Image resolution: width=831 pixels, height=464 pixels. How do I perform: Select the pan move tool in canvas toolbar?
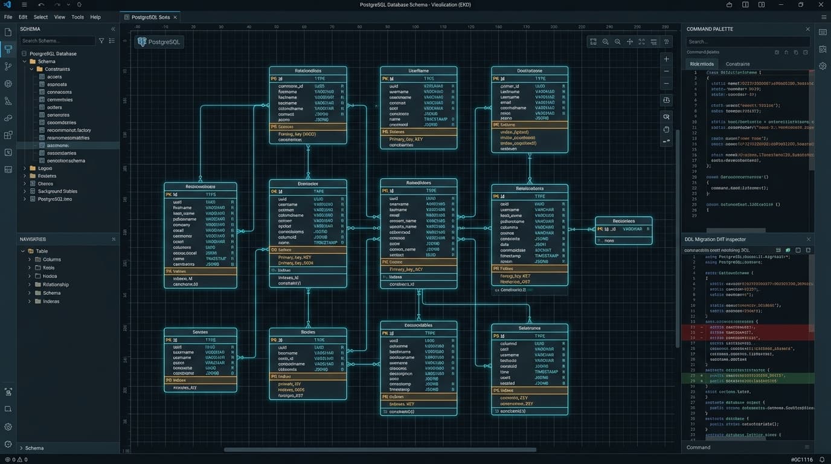pyautogui.click(x=630, y=42)
